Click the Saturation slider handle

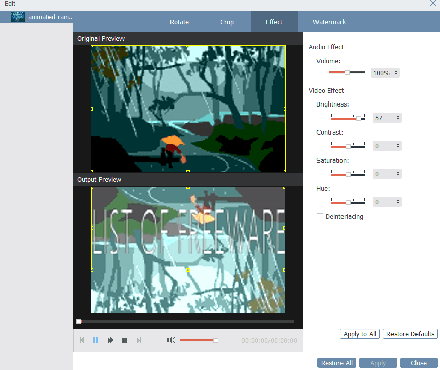click(348, 174)
